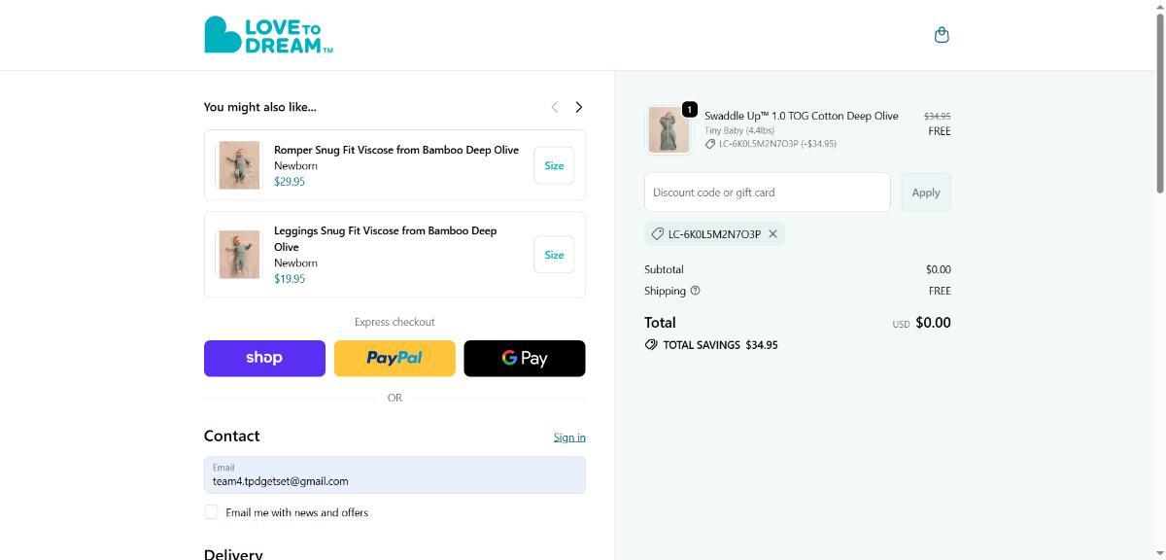Choose size for Leggings Snug Fit
This screenshot has height=560, width=1166.
tap(554, 255)
